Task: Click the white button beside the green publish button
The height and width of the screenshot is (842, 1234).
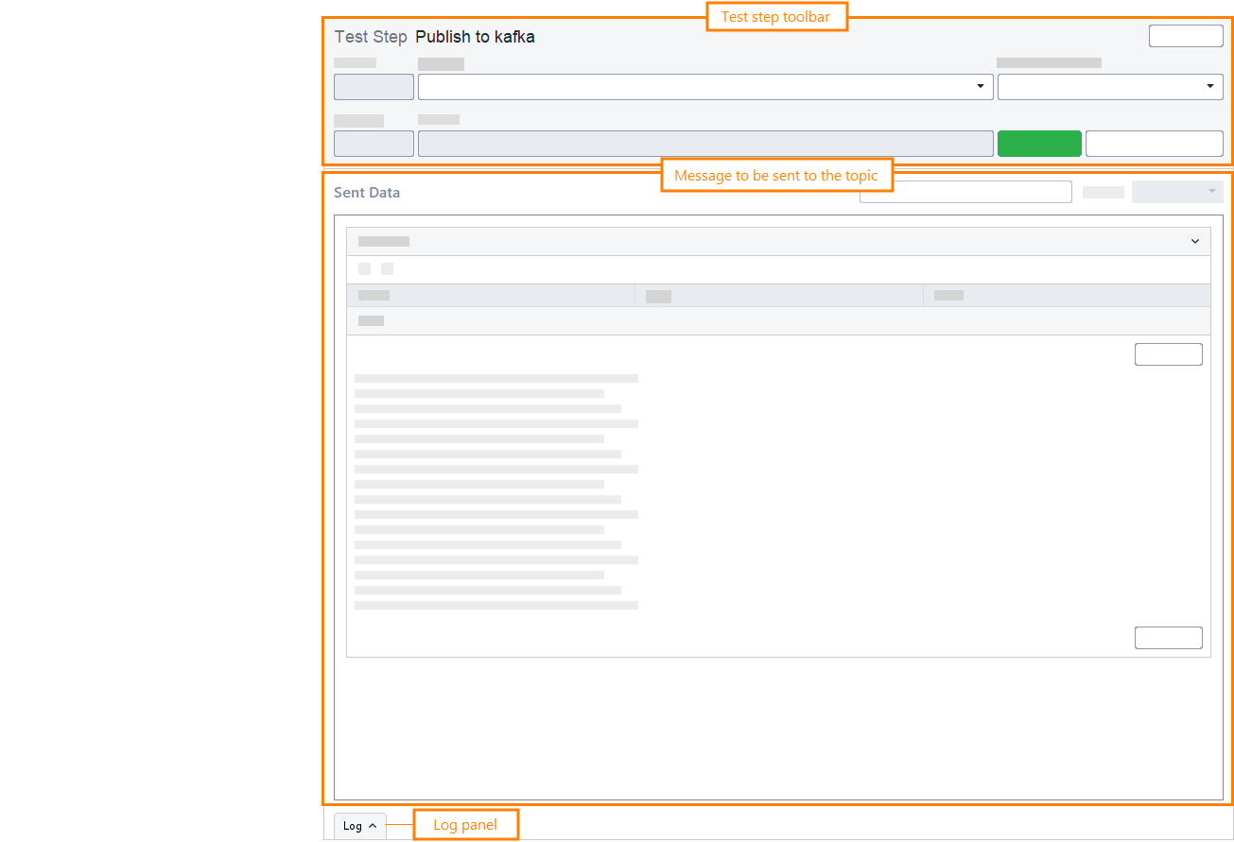Action: point(1154,143)
